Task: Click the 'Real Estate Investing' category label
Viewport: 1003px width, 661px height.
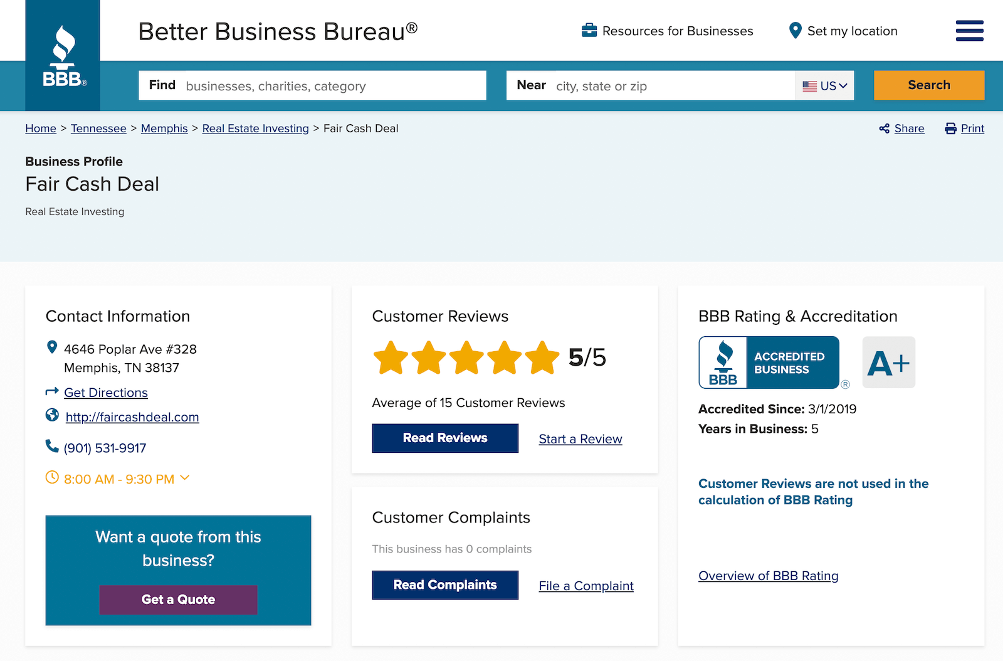Action: 75,212
